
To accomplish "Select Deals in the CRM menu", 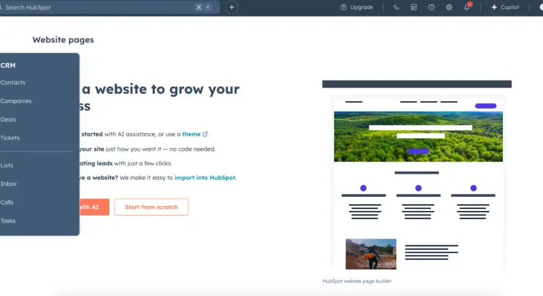I will tap(8, 120).
